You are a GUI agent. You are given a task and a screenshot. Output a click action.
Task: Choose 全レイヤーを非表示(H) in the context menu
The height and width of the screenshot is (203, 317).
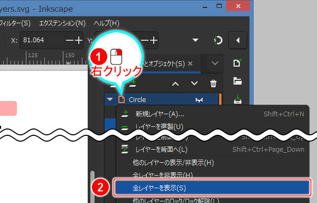213,174
